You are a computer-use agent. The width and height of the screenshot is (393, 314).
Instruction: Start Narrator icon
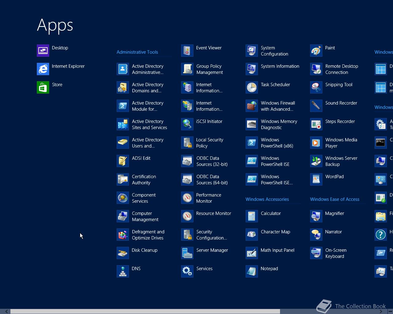point(316,235)
